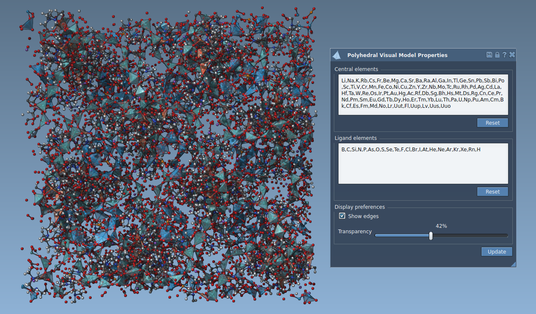
Task: Click the 42% transparency value label
Action: coord(441,226)
